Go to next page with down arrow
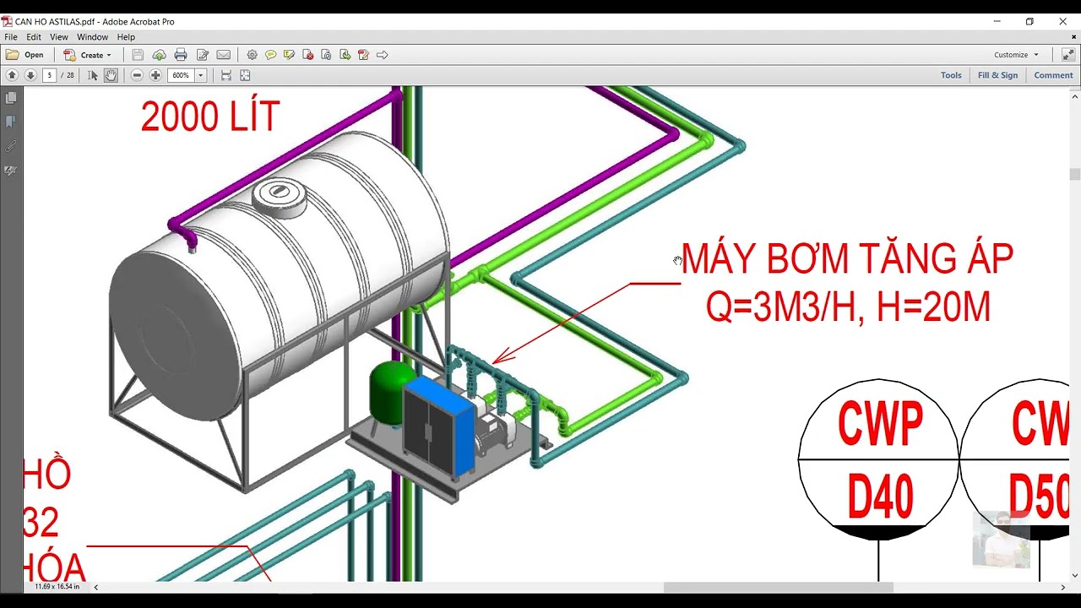 pos(30,75)
